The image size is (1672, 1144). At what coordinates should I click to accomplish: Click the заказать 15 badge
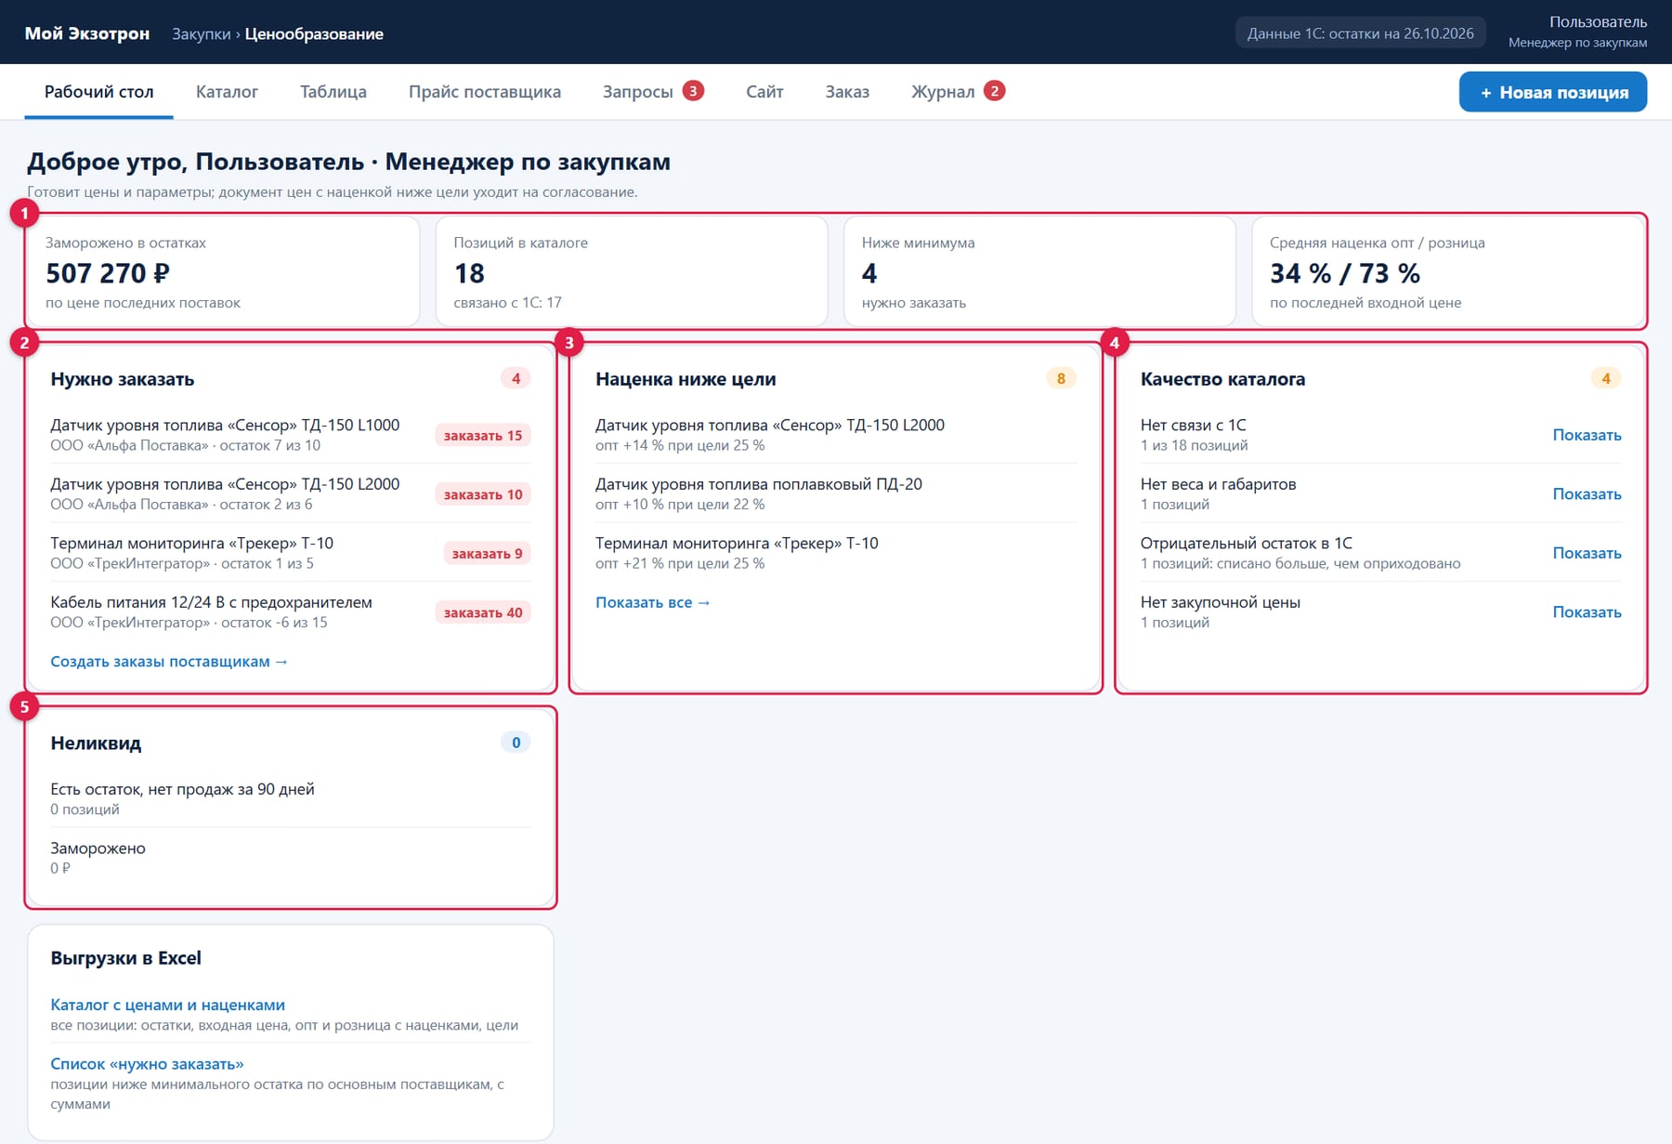483,435
